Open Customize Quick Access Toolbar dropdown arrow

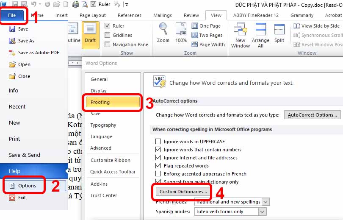(127, 5)
